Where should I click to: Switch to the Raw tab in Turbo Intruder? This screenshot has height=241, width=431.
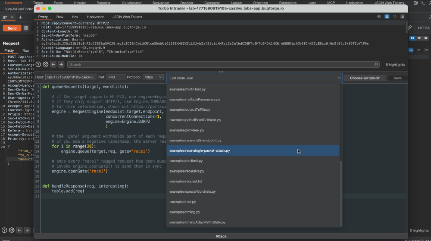[x=59, y=17]
